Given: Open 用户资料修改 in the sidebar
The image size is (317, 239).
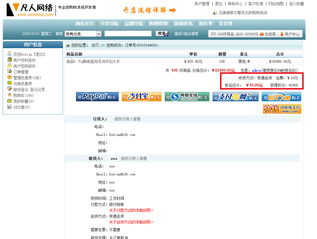Looking at the screenshot, I should 24,60.
